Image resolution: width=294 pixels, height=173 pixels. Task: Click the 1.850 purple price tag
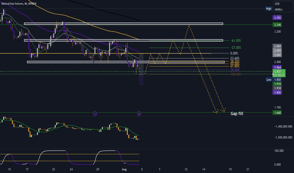click(x=277, y=92)
